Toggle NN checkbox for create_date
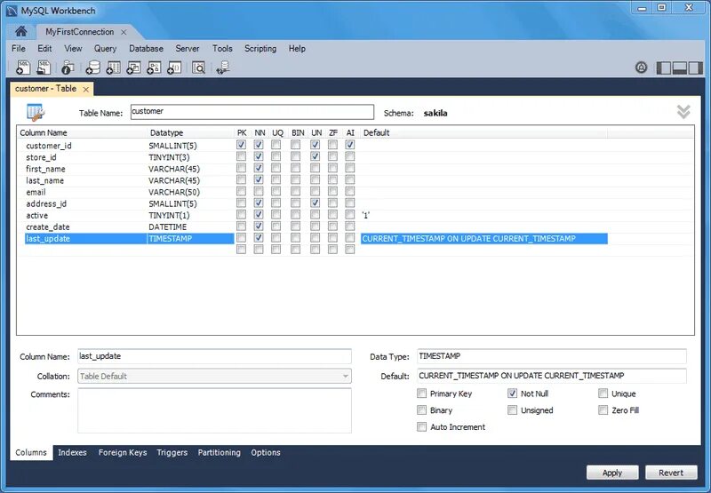This screenshot has width=711, height=493. 259,226
